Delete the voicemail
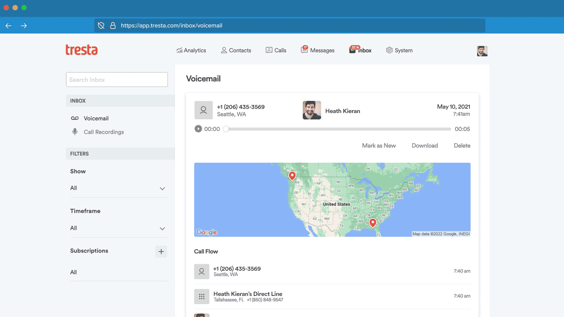 point(462,145)
